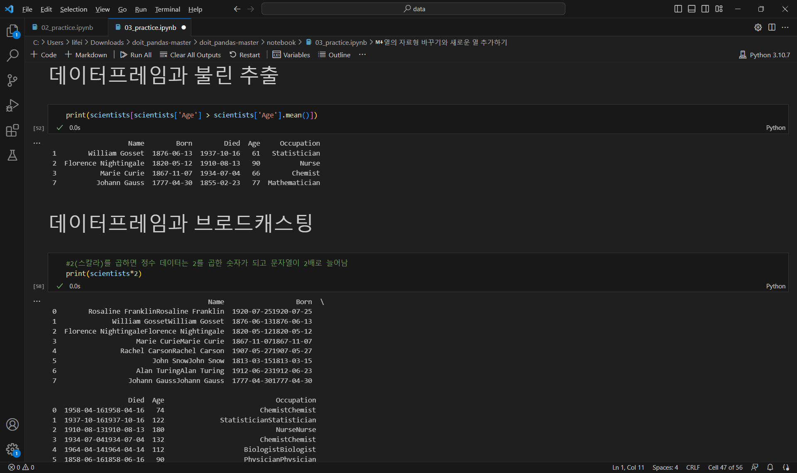Open the Search view icon
797x473 pixels.
coord(12,55)
